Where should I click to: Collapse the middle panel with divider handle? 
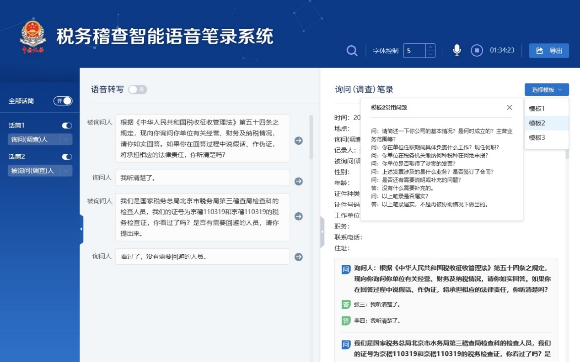[322, 232]
